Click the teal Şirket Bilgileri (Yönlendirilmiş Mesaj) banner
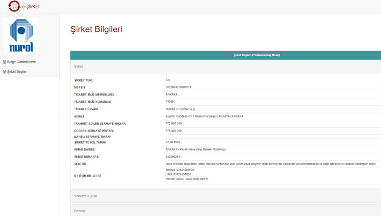The height and width of the screenshot is (216, 381). pyautogui.click(x=226, y=55)
